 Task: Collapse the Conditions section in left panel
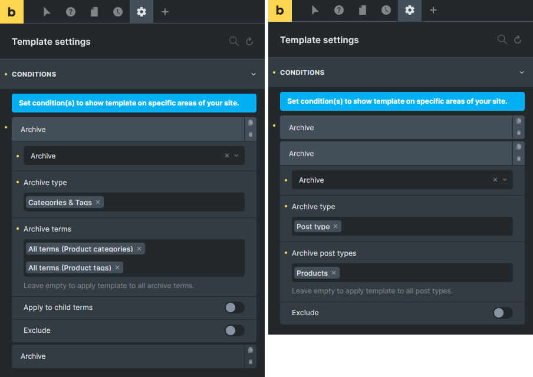[254, 74]
